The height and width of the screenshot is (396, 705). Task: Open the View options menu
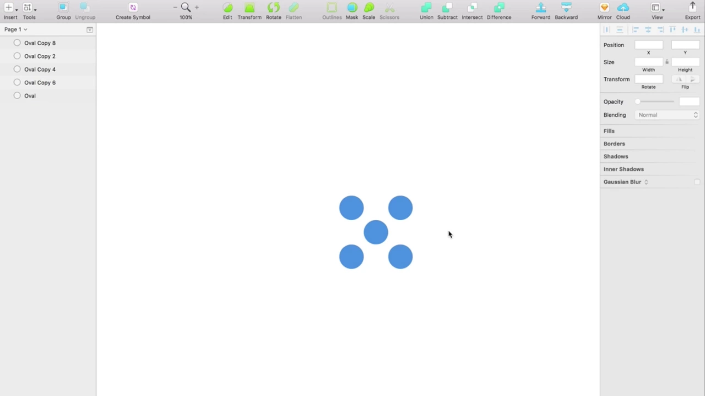[657, 10]
